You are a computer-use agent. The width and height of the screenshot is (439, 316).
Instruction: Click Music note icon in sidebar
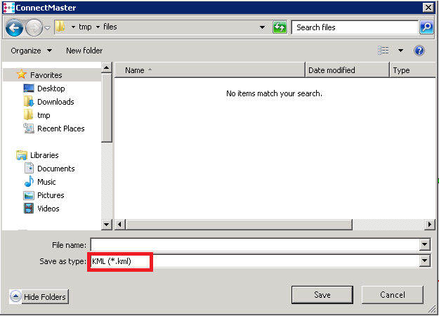(29, 182)
